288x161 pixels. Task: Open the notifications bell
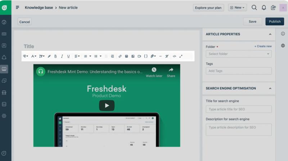pos(264,8)
